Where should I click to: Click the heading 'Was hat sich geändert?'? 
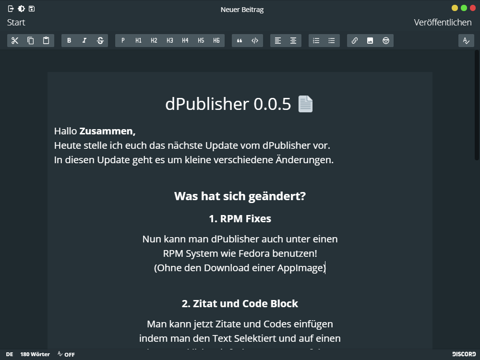[240, 196]
